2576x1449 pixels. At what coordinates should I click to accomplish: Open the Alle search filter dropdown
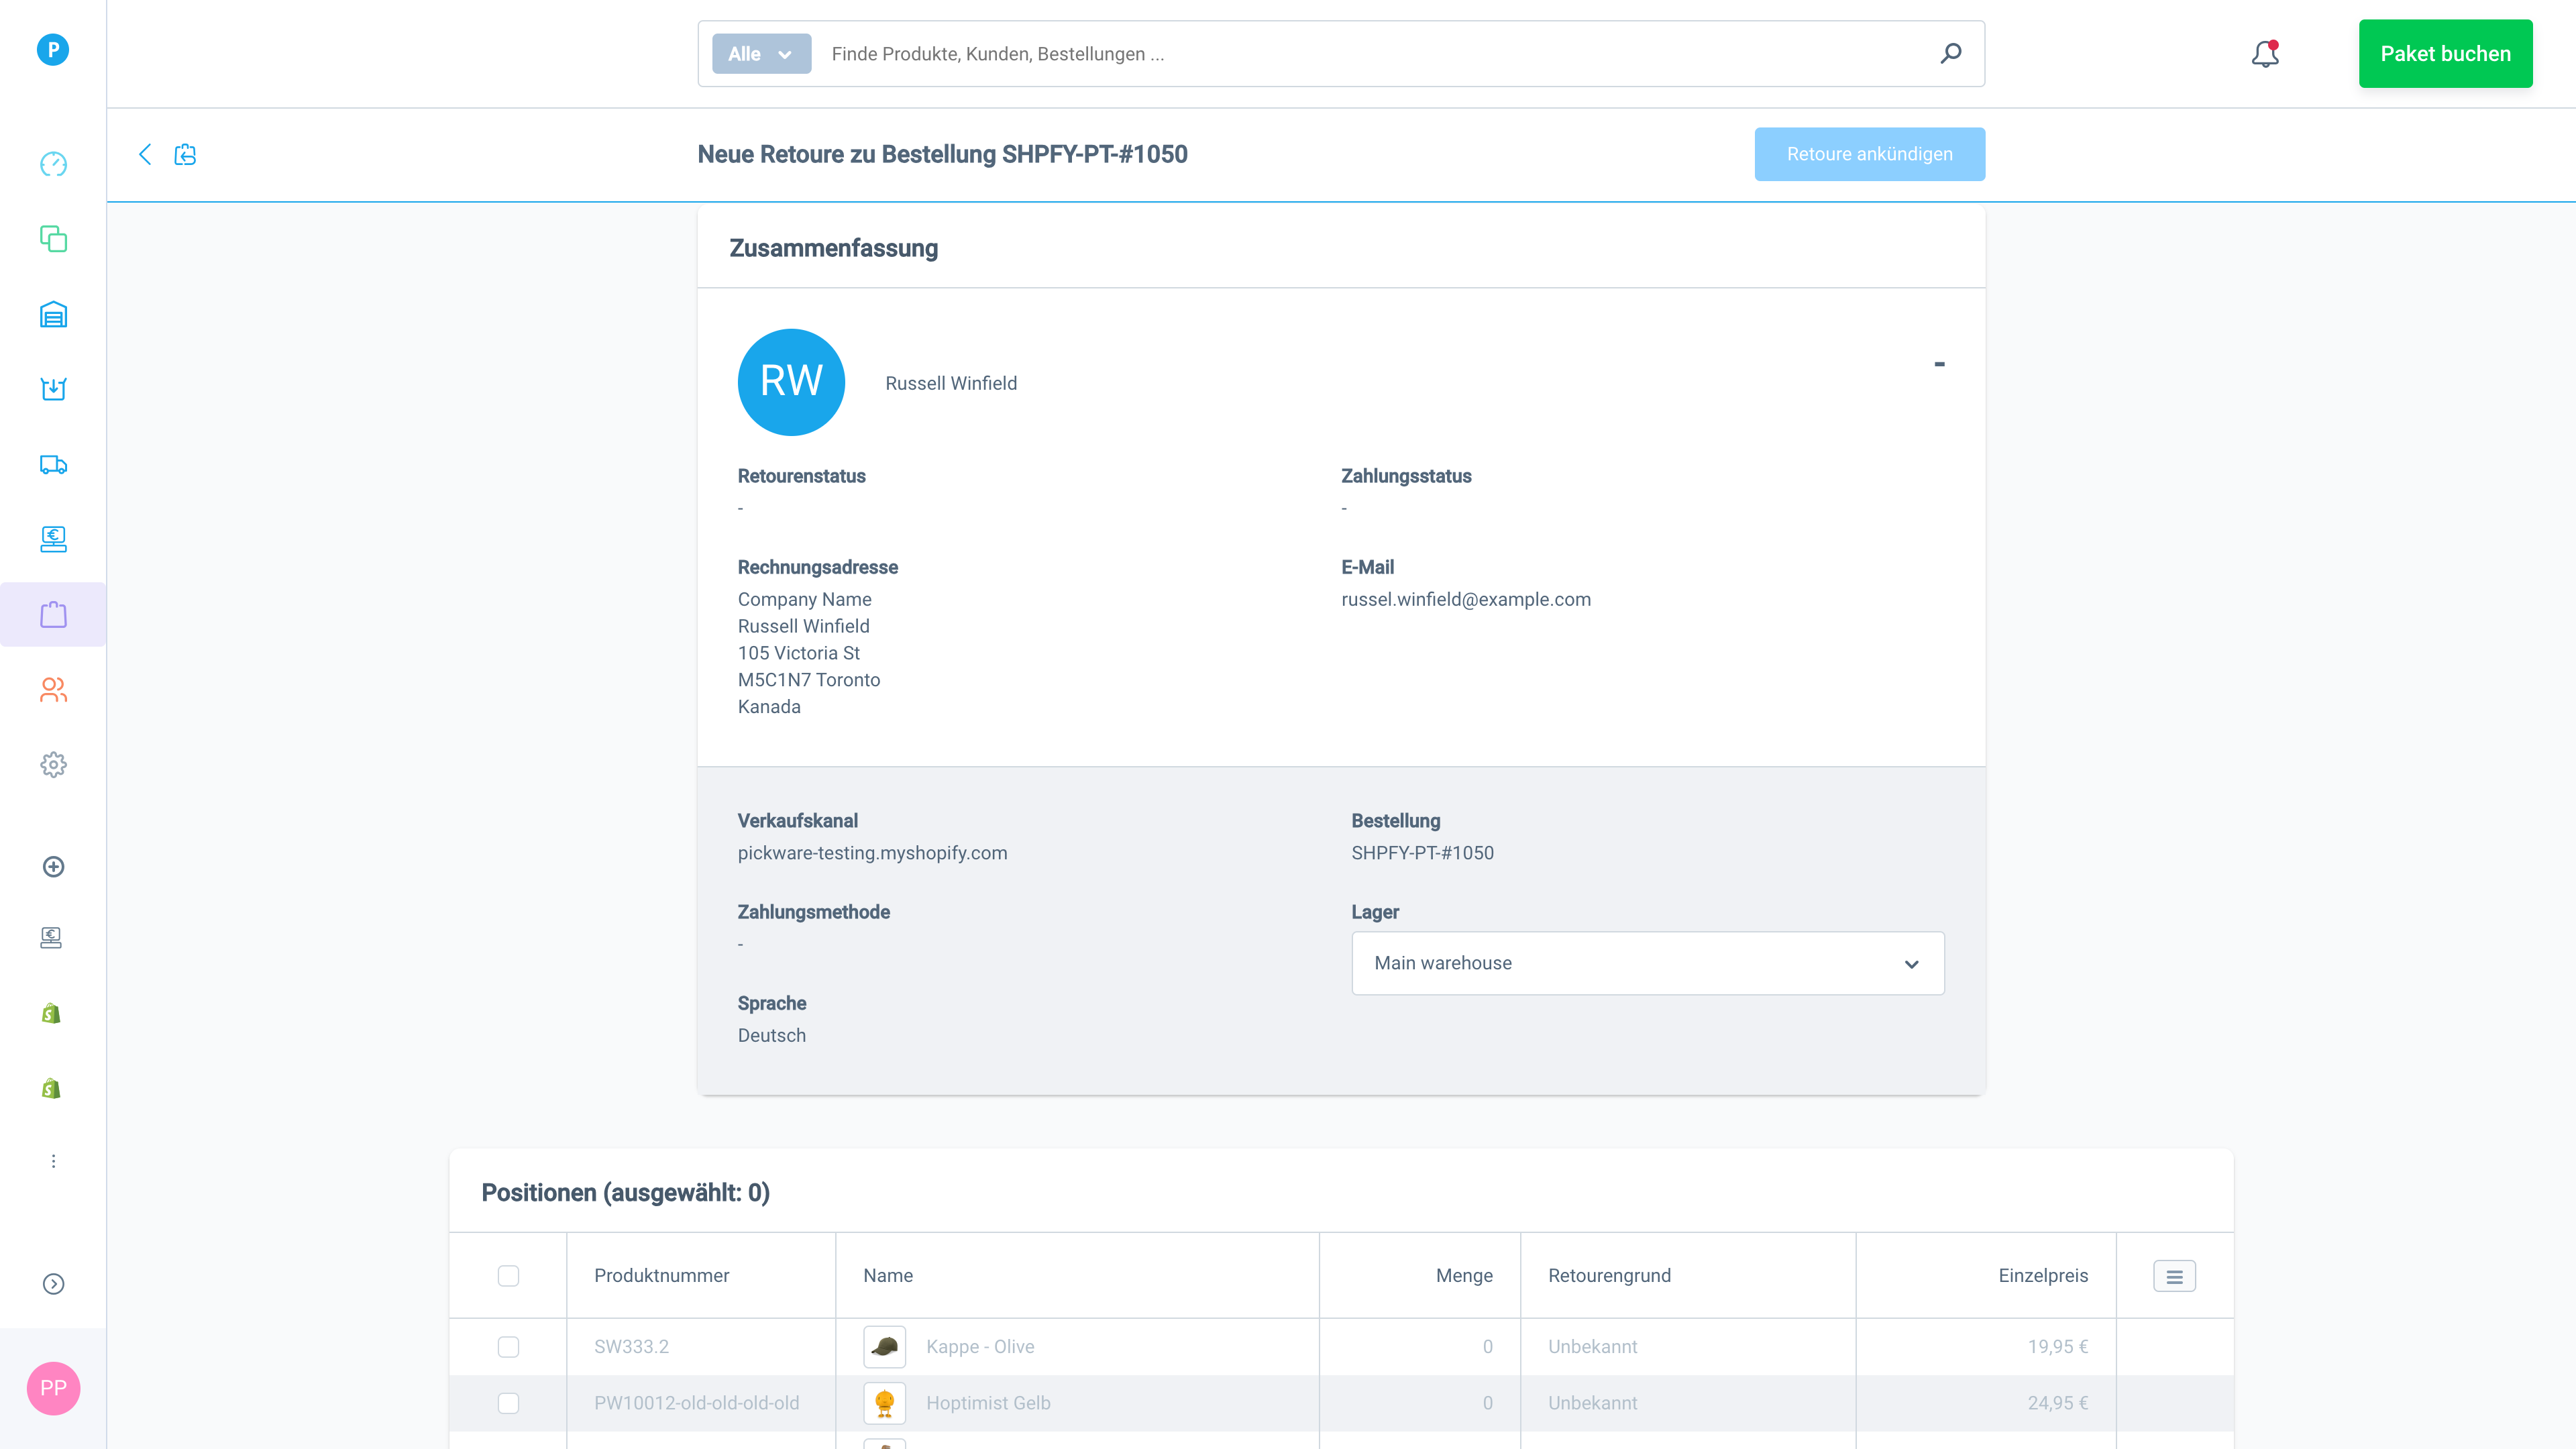point(761,54)
